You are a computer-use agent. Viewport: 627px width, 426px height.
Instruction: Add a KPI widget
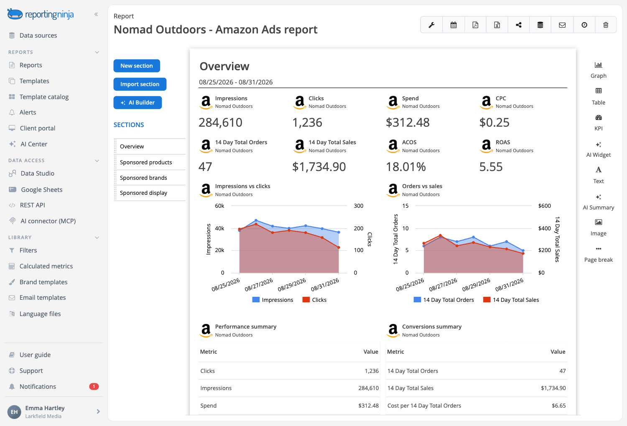tap(599, 122)
